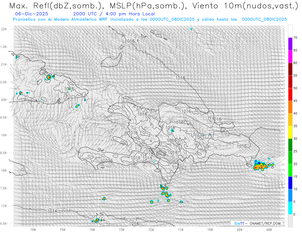Click the colorbar tick label '70'
This screenshot has width=302, height=233.
pos(295,38)
